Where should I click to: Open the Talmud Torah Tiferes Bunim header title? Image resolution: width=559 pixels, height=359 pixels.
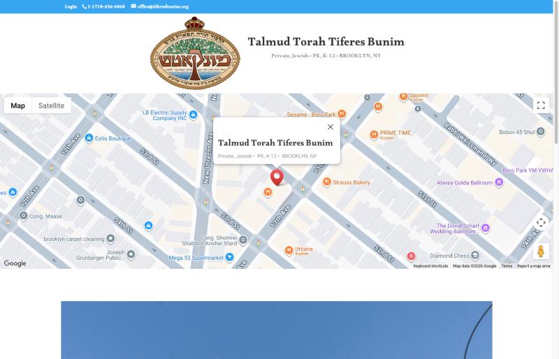click(326, 42)
